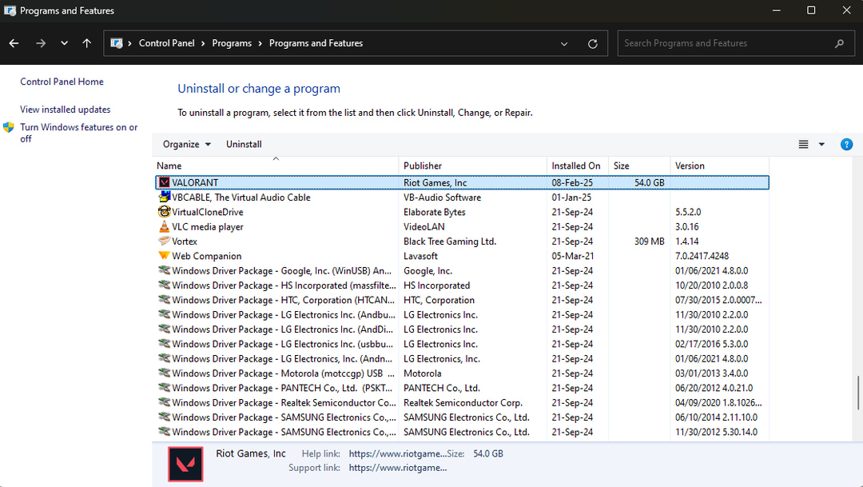Open the Help question mark icon

click(x=846, y=144)
